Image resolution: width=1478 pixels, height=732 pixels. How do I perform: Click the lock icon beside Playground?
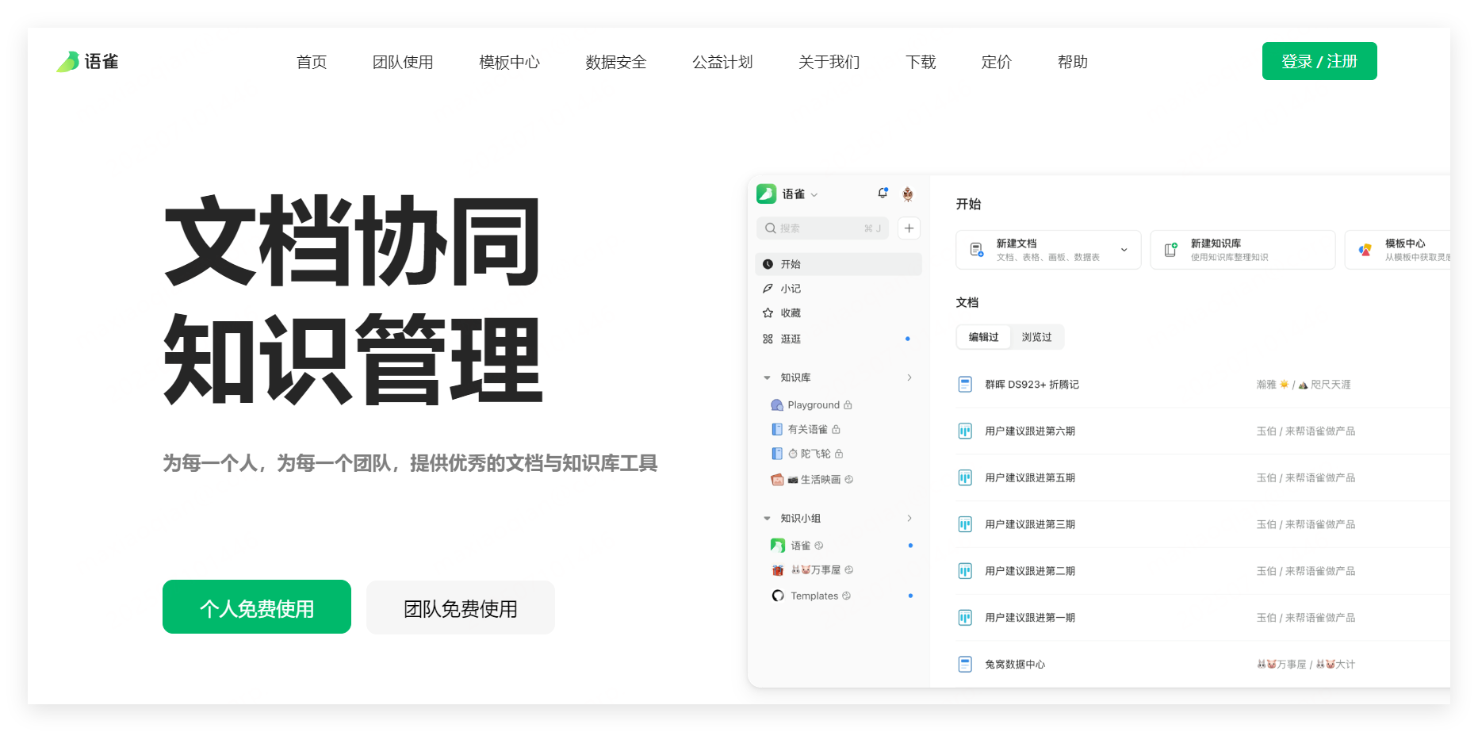click(x=848, y=405)
